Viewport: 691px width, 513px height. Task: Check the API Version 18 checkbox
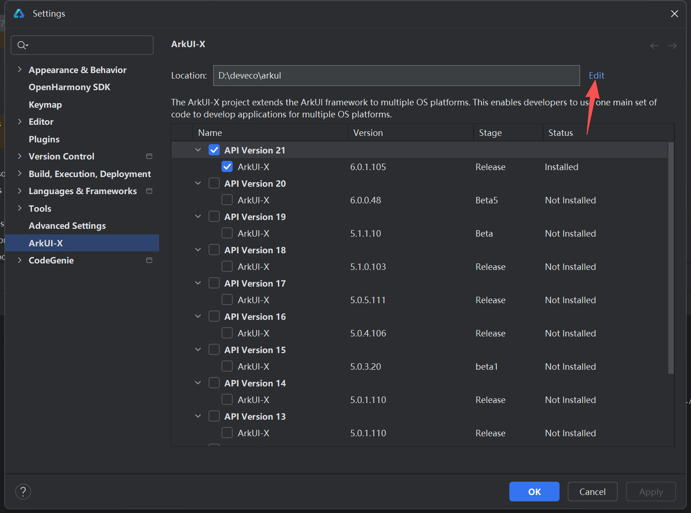[214, 250]
